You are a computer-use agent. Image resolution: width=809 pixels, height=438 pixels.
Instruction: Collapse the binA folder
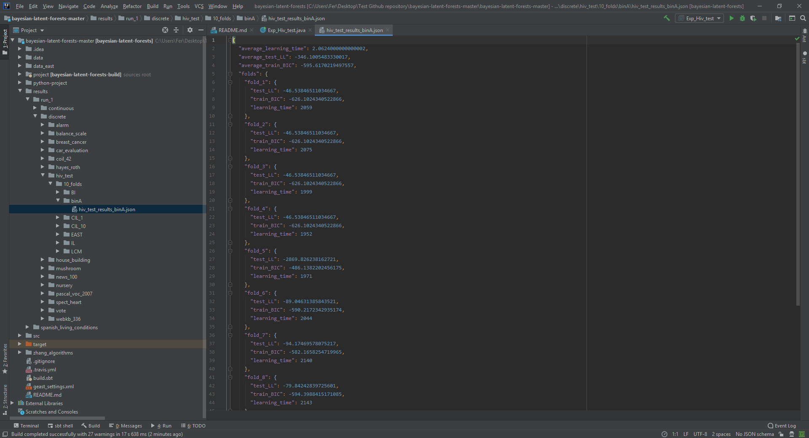pyautogui.click(x=58, y=201)
